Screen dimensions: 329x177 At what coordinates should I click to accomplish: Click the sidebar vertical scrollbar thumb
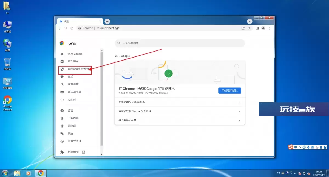pyautogui.click(x=102, y=99)
